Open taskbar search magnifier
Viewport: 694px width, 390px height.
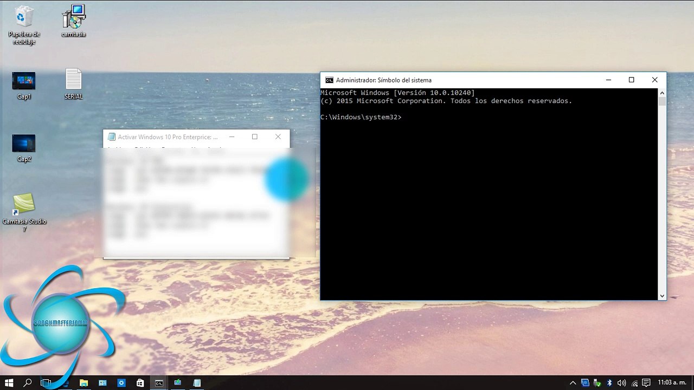tap(28, 383)
